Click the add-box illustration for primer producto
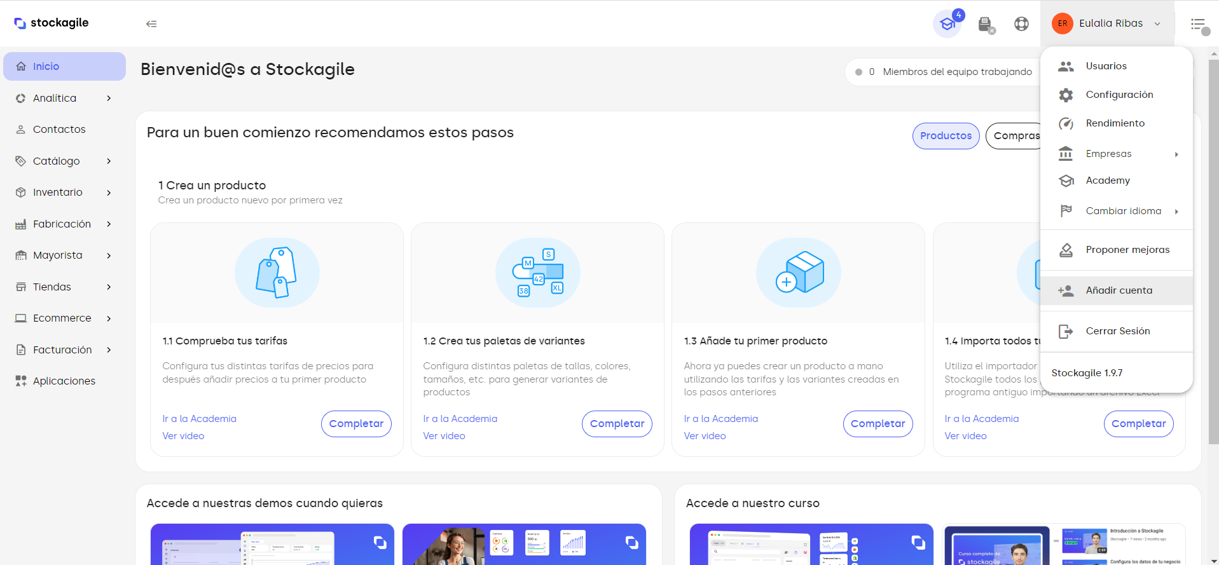The image size is (1219, 565). click(798, 273)
